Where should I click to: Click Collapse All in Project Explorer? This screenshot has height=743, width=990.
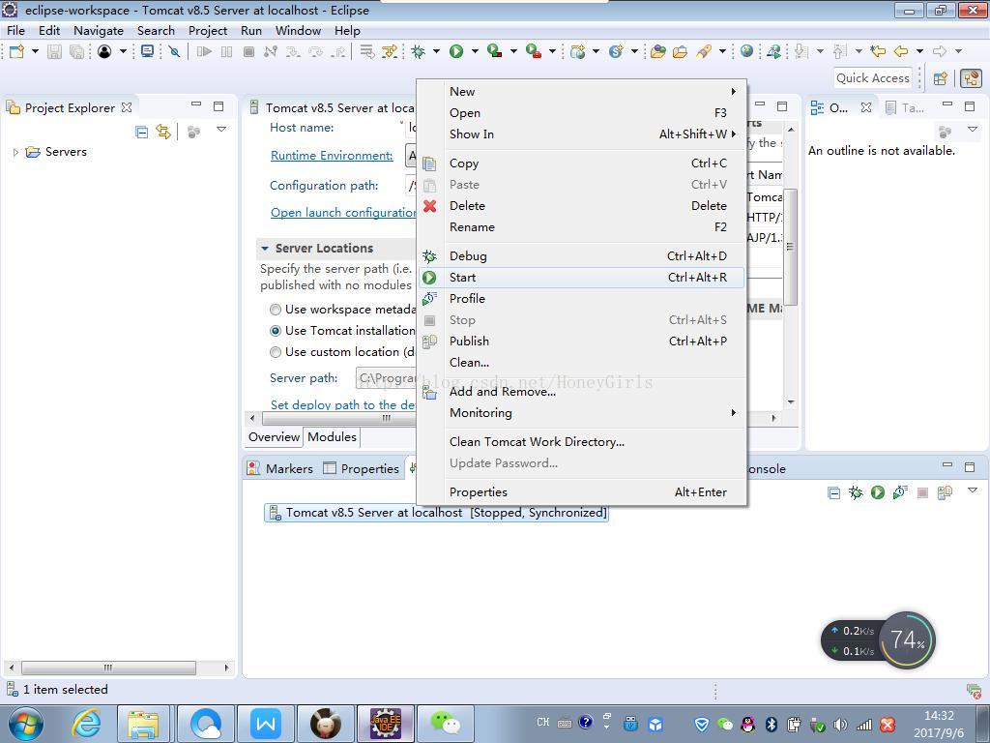point(142,132)
